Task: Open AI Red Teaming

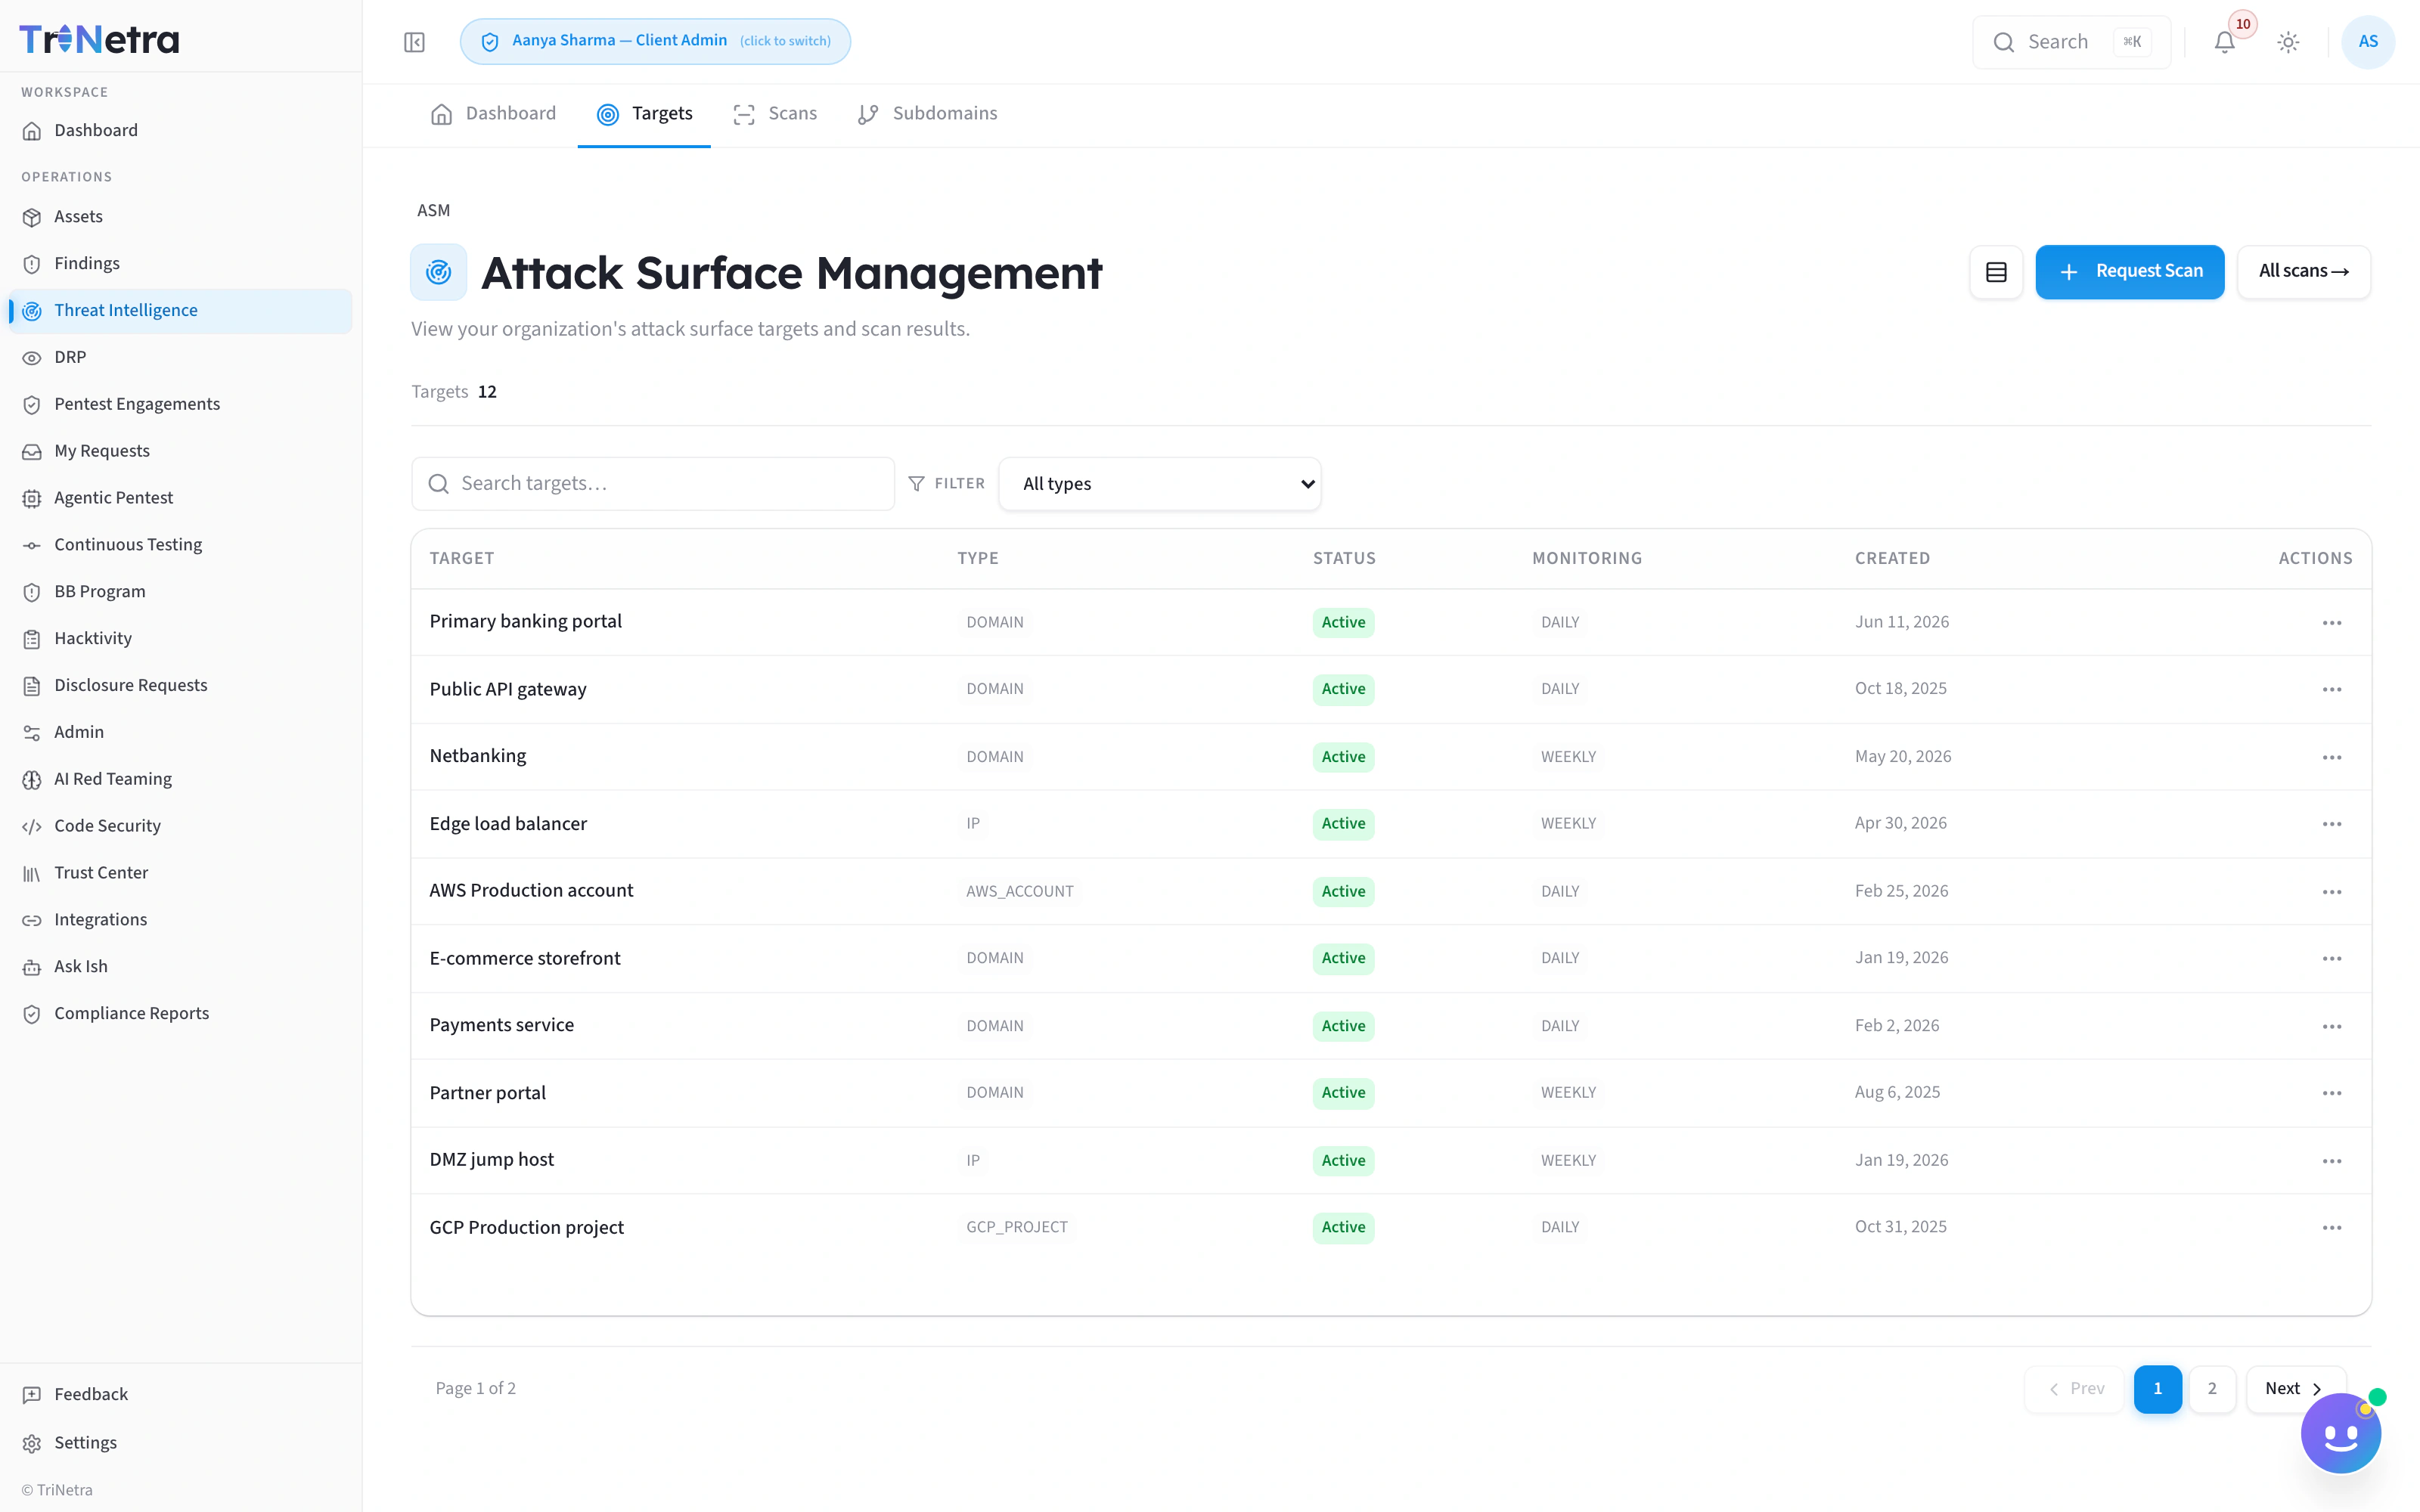Action: pyautogui.click(x=180, y=780)
